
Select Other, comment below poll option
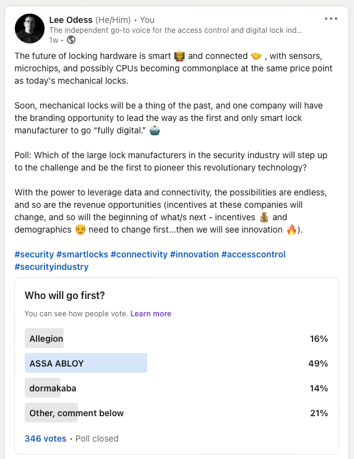(176, 412)
